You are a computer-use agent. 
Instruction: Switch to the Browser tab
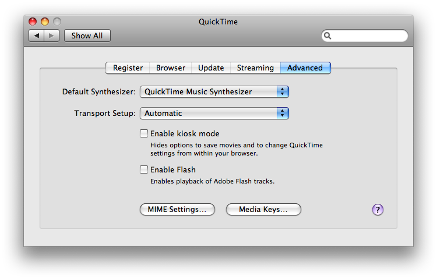171,68
